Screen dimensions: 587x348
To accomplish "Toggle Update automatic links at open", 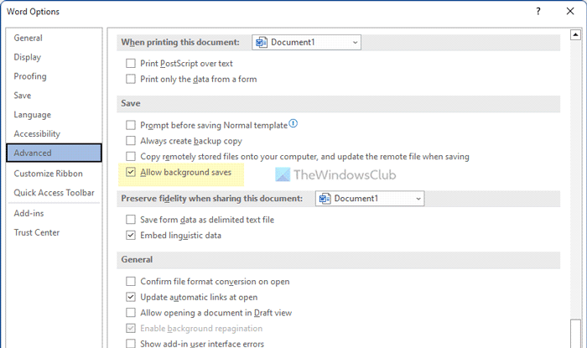I will point(131,297).
